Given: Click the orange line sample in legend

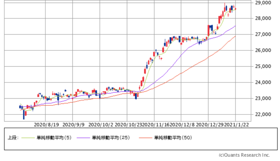Looking at the screenshot, I should (145, 138).
